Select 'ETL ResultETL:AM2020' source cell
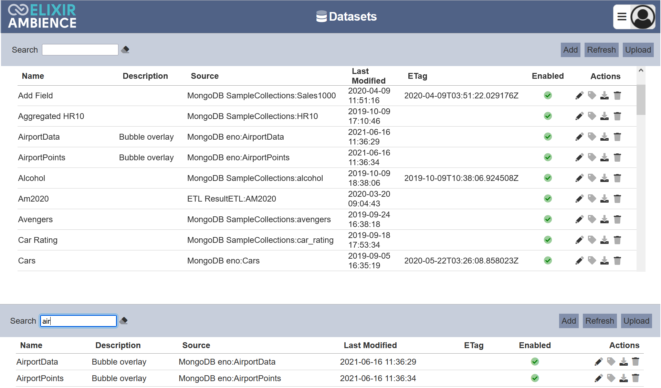661x388 pixels. pyautogui.click(x=232, y=199)
